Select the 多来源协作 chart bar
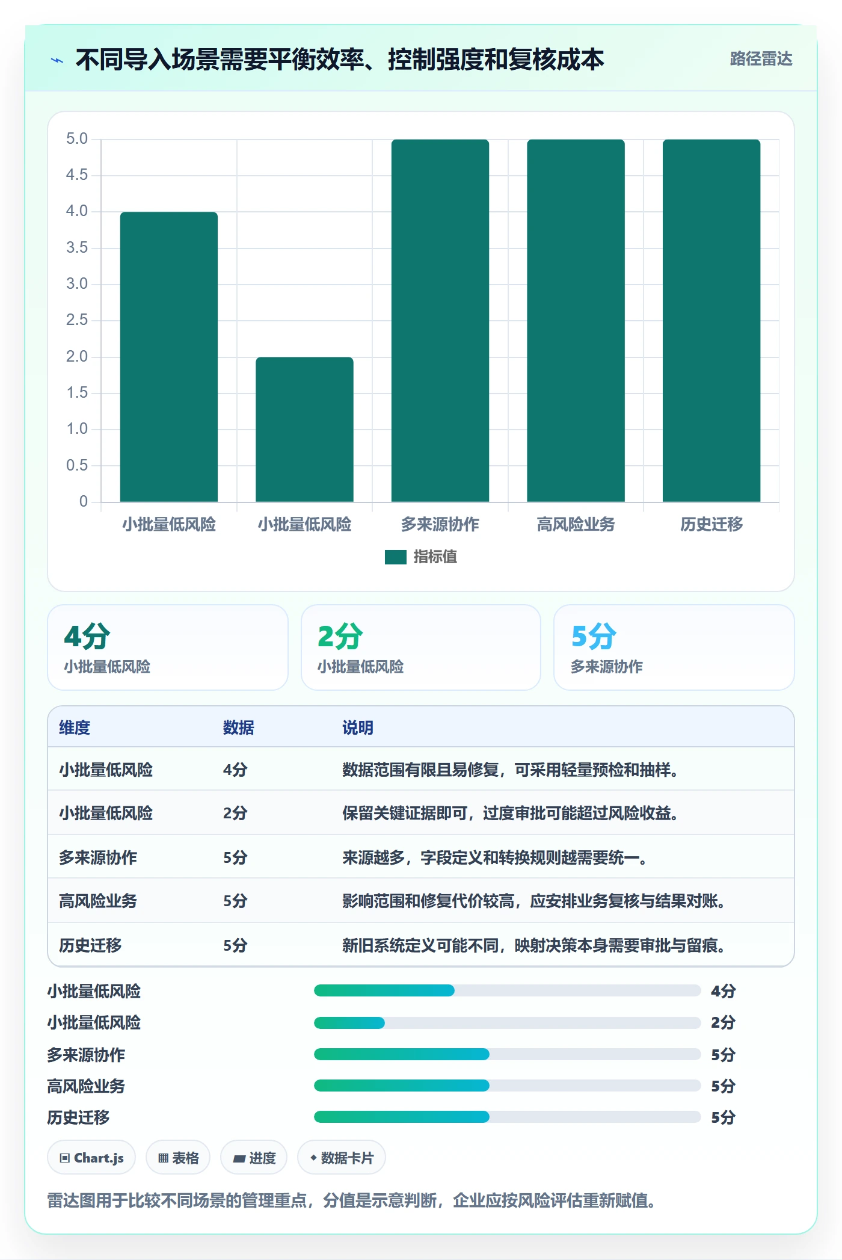The image size is (842, 1260). pyautogui.click(x=440, y=321)
